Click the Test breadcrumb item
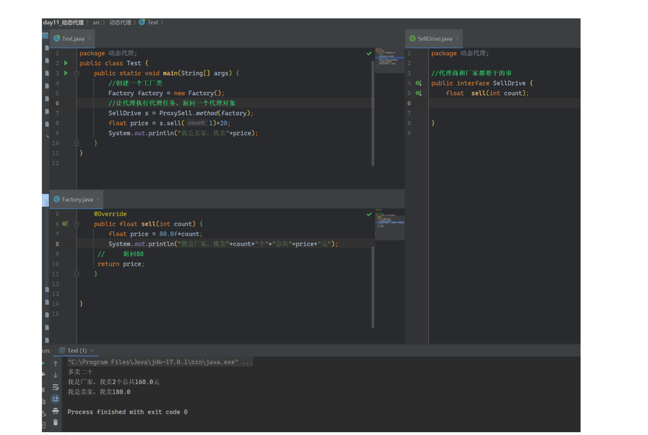This screenshot has width=648, height=435. click(153, 22)
